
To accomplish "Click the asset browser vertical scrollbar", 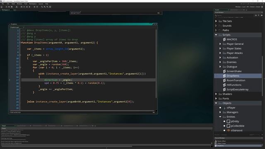I will tap(263, 76).
